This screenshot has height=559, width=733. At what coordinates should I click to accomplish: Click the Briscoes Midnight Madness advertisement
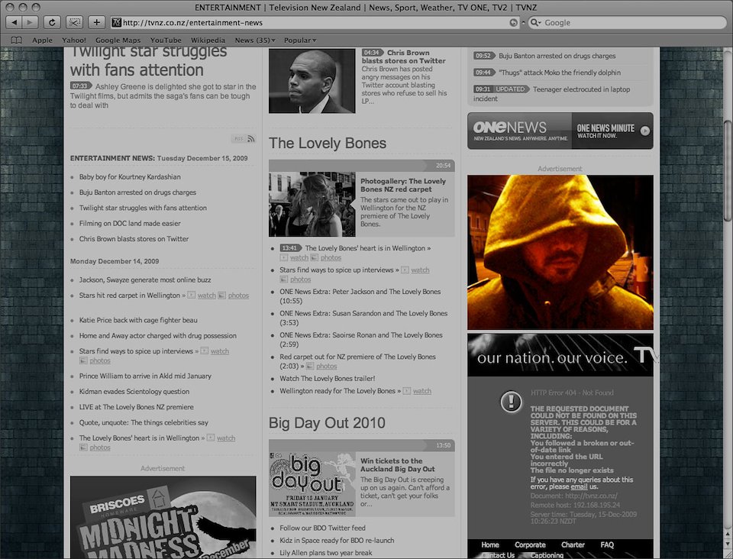pyautogui.click(x=163, y=518)
